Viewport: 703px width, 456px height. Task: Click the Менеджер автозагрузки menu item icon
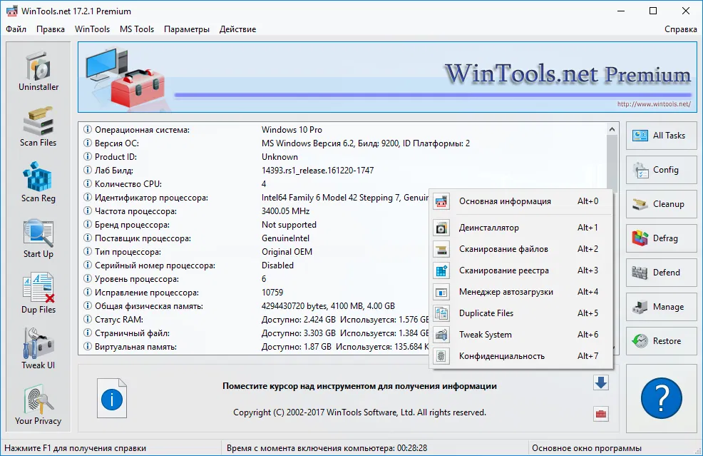tap(441, 292)
